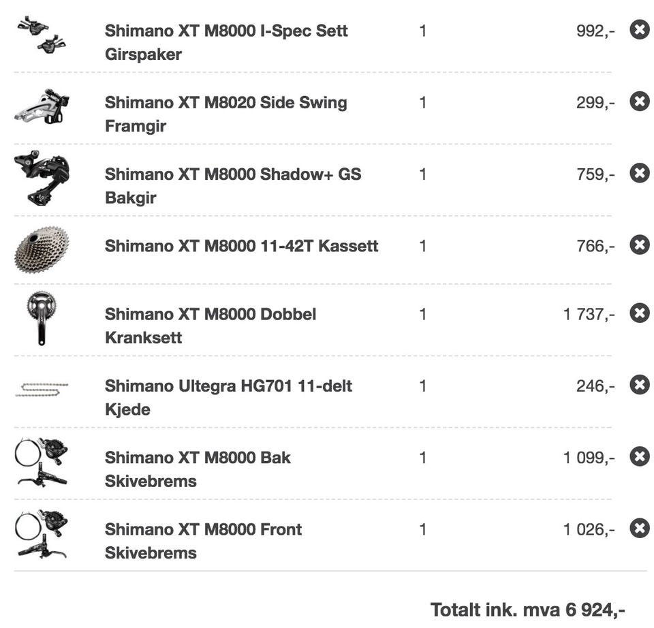Remove the M8000 Bak Skivebrems item
The width and height of the screenshot is (654, 628).
[640, 456]
